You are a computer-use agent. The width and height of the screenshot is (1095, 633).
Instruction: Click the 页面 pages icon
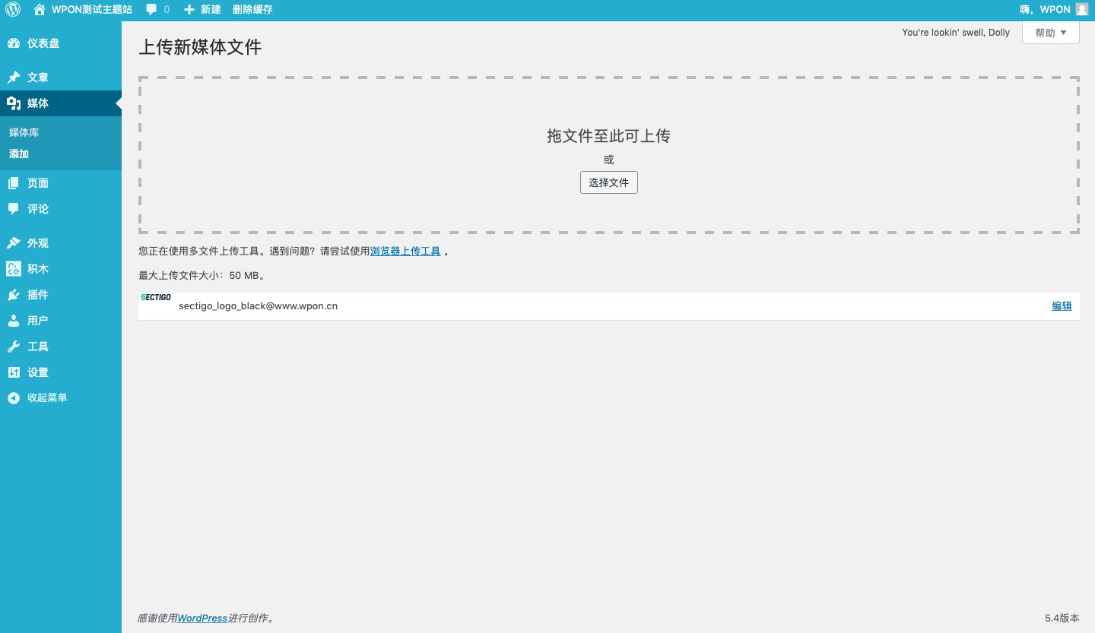[x=14, y=183]
